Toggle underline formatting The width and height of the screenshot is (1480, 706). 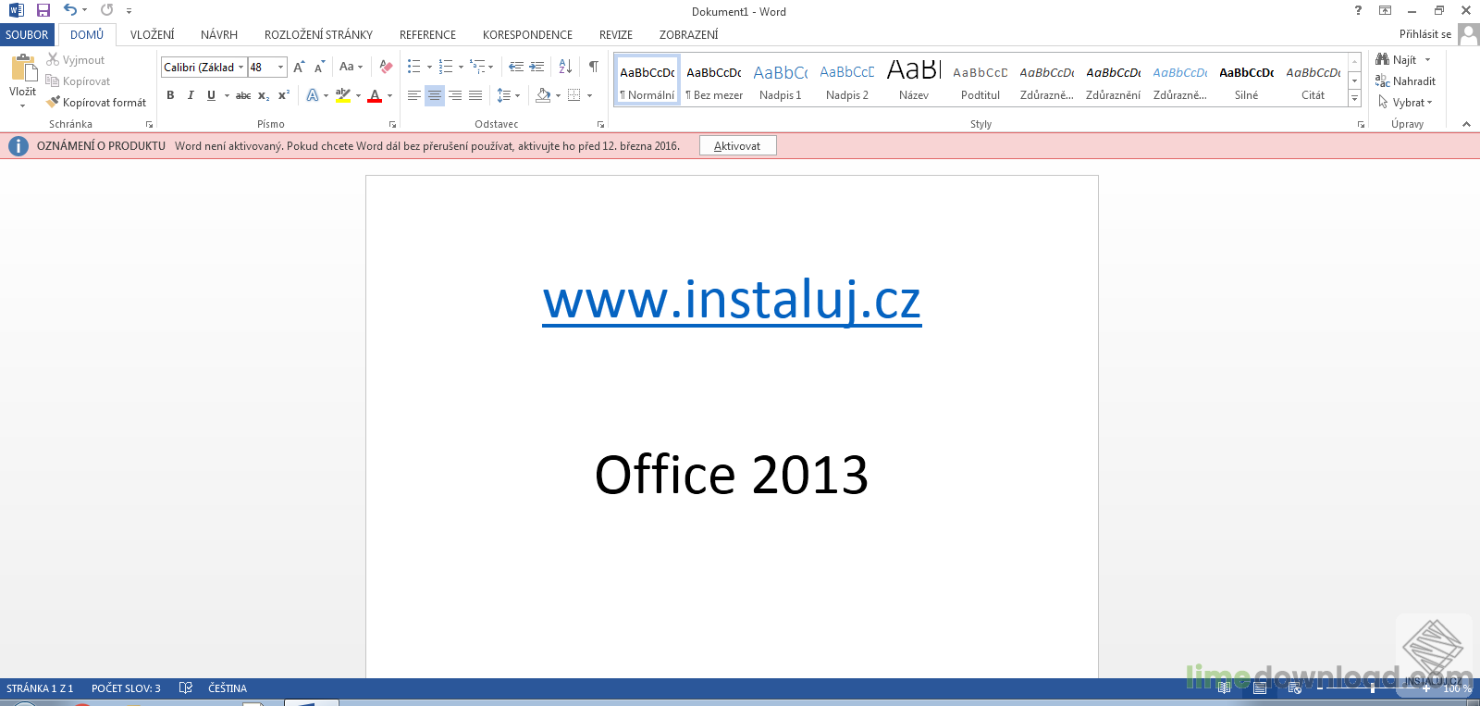pyautogui.click(x=211, y=95)
